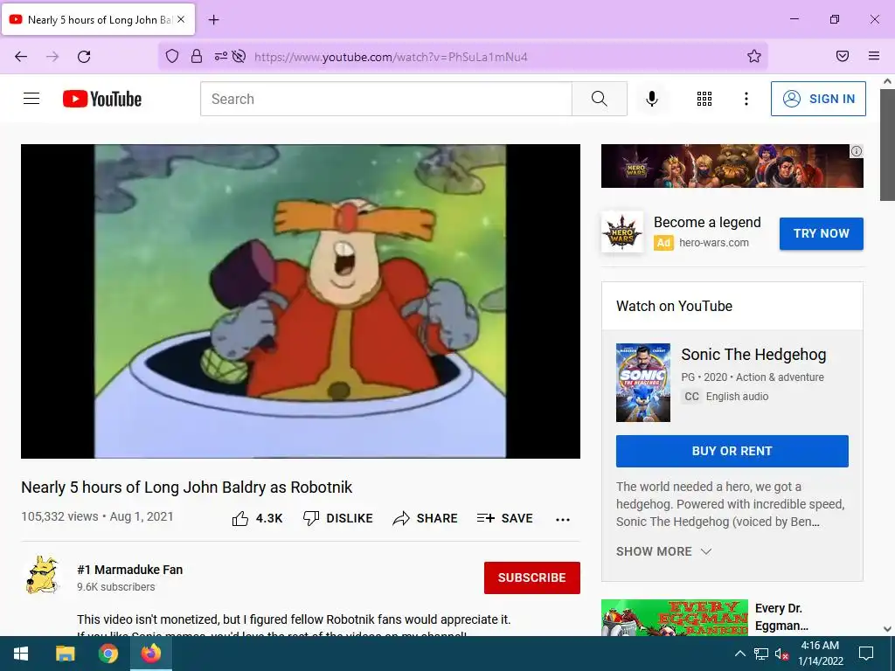The image size is (895, 671).
Task: Bookmark this page with star icon
Action: (x=754, y=56)
